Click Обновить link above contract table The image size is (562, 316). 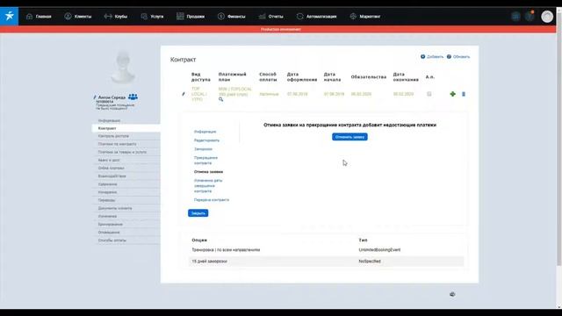click(461, 57)
